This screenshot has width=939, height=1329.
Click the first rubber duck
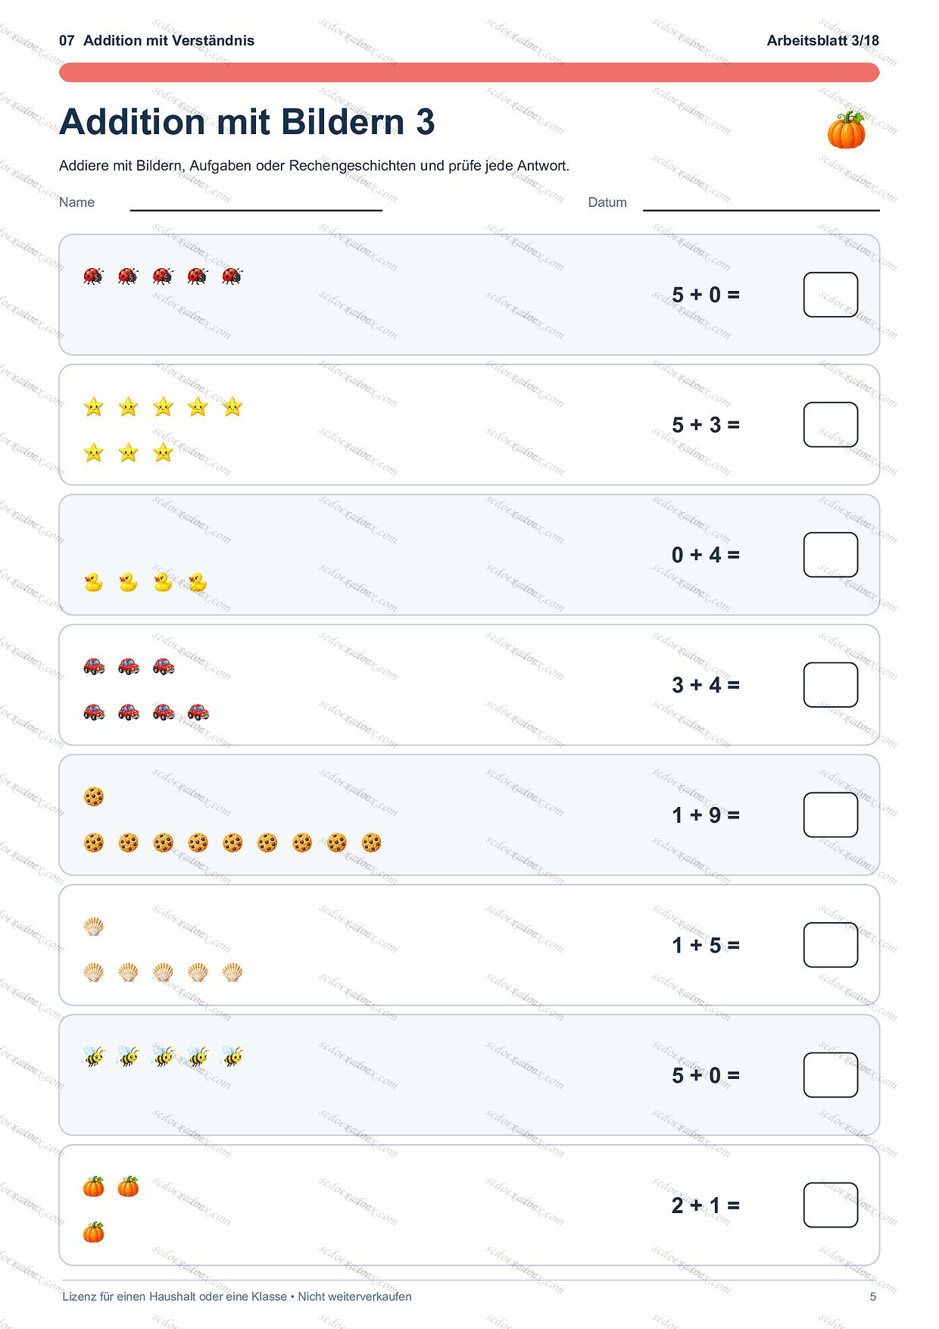click(93, 582)
